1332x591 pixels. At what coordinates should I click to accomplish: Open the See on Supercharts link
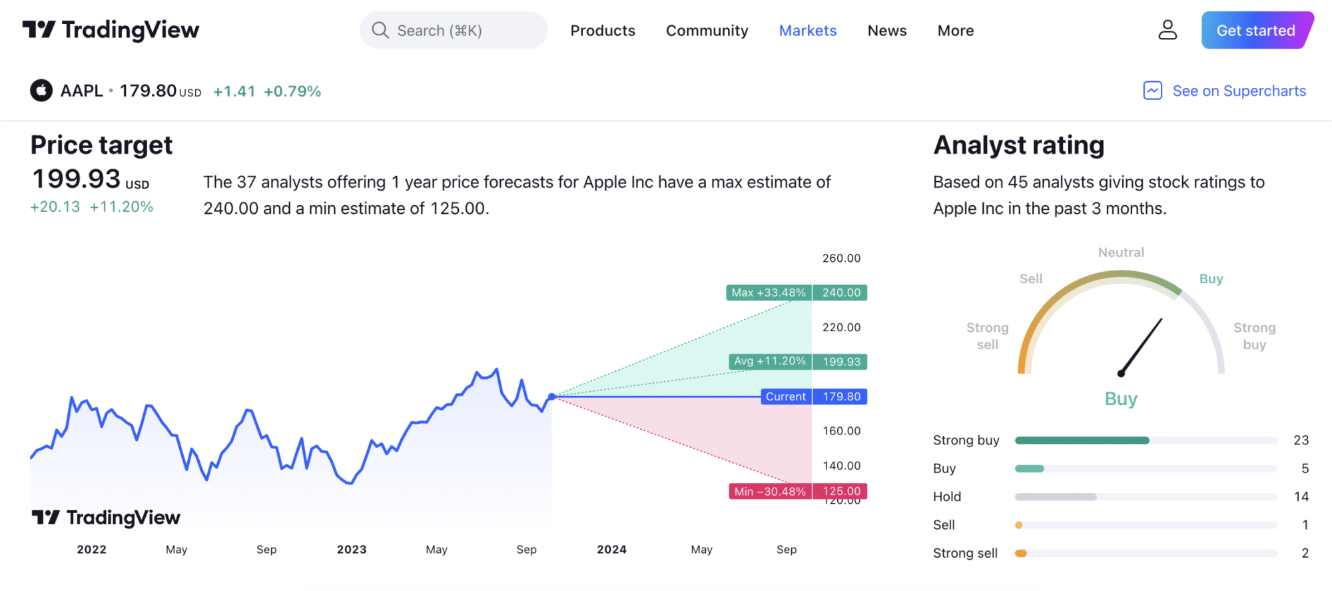[1239, 91]
